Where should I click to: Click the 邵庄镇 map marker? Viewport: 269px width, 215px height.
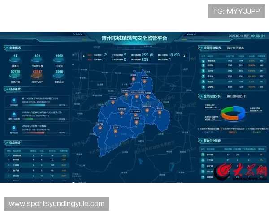pos(113,103)
